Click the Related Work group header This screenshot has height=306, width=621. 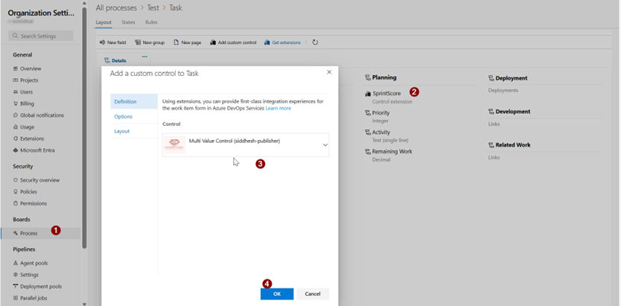pyautogui.click(x=509, y=145)
